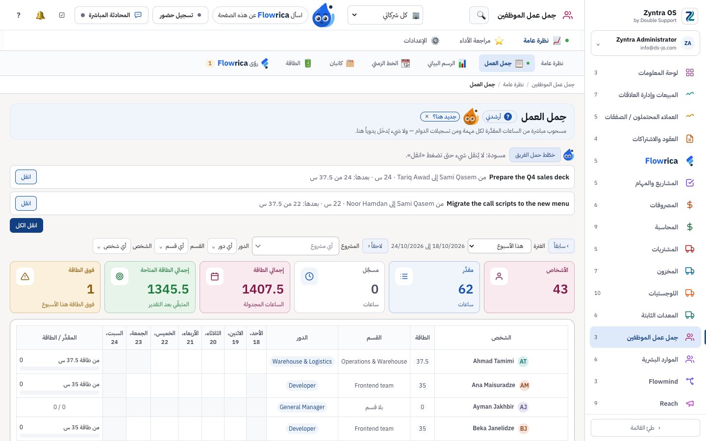
Task: Collapse the sidebar with طيّ القائمة
Action: click(x=645, y=428)
